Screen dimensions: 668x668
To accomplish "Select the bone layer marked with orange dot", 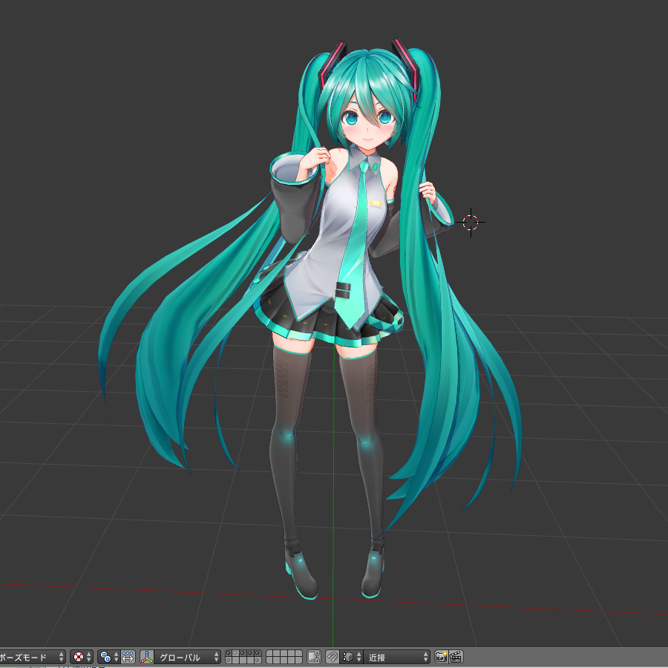I will pos(235,653).
